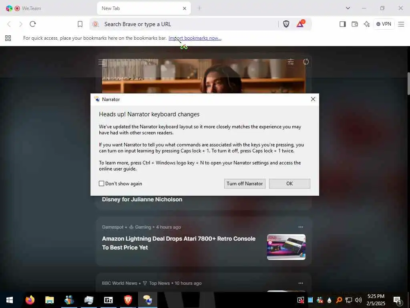Tick the Don't show again checkbox
Image resolution: width=410 pixels, height=308 pixels.
coord(101,184)
